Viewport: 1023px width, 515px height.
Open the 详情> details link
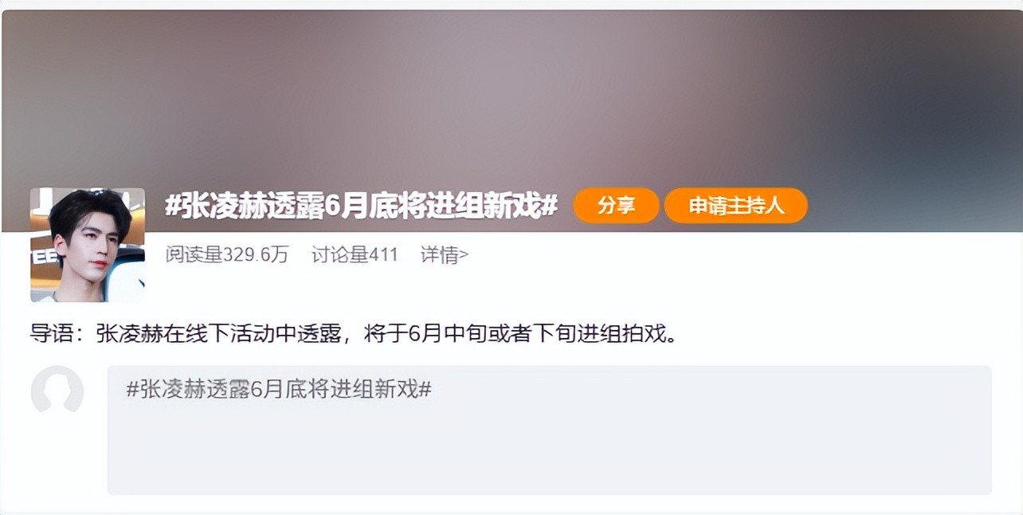(445, 255)
